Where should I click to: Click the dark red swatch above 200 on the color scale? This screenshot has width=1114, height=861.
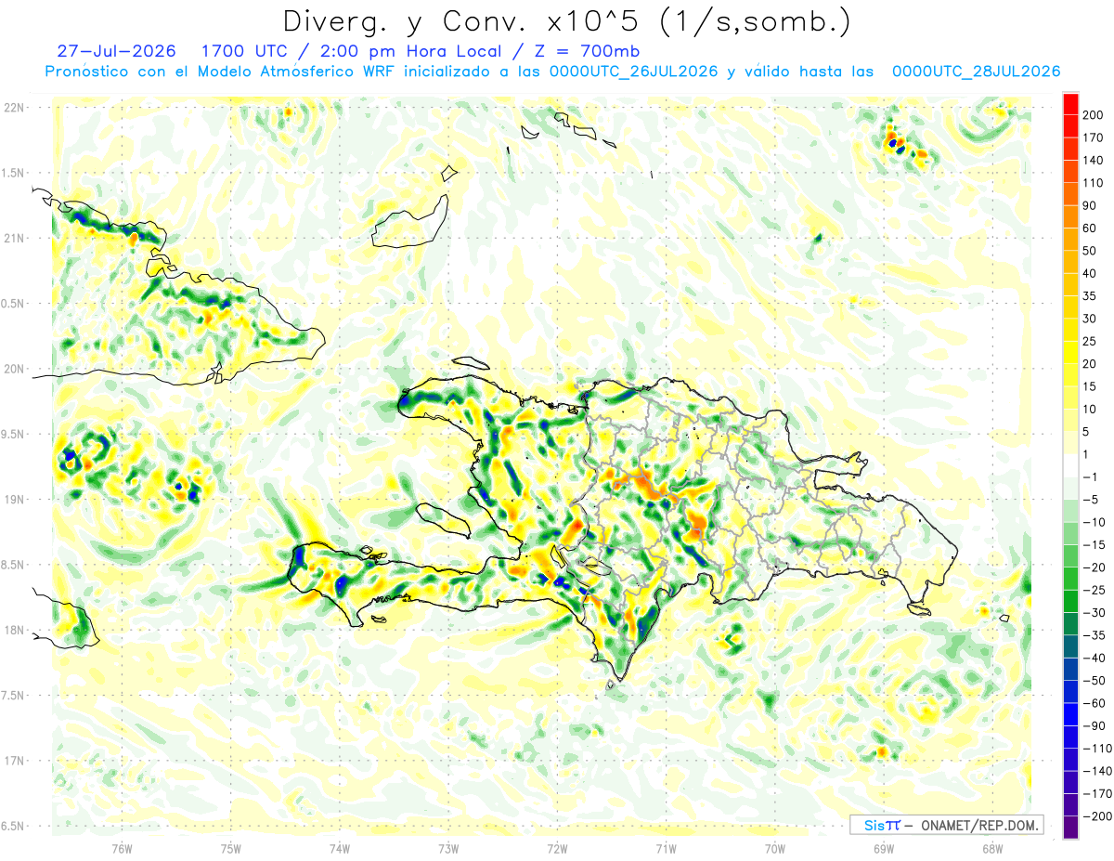pos(1070,102)
